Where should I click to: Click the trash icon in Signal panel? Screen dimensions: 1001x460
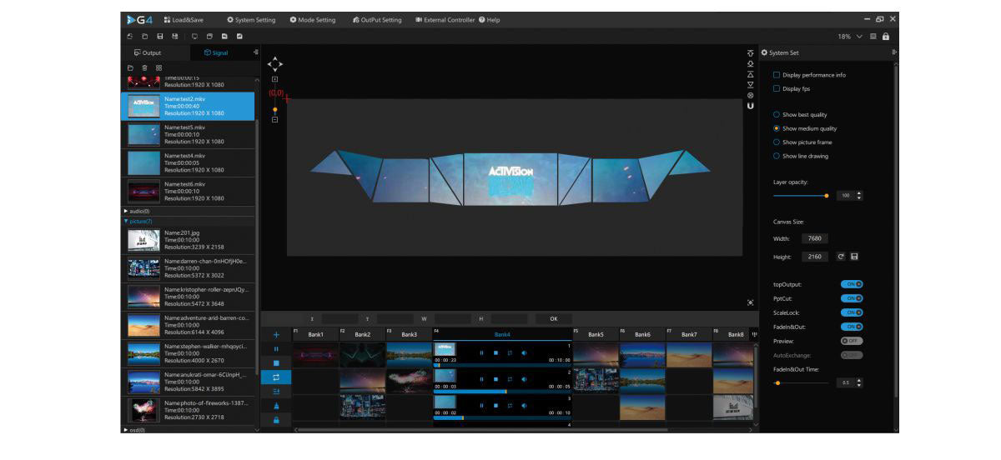click(144, 67)
